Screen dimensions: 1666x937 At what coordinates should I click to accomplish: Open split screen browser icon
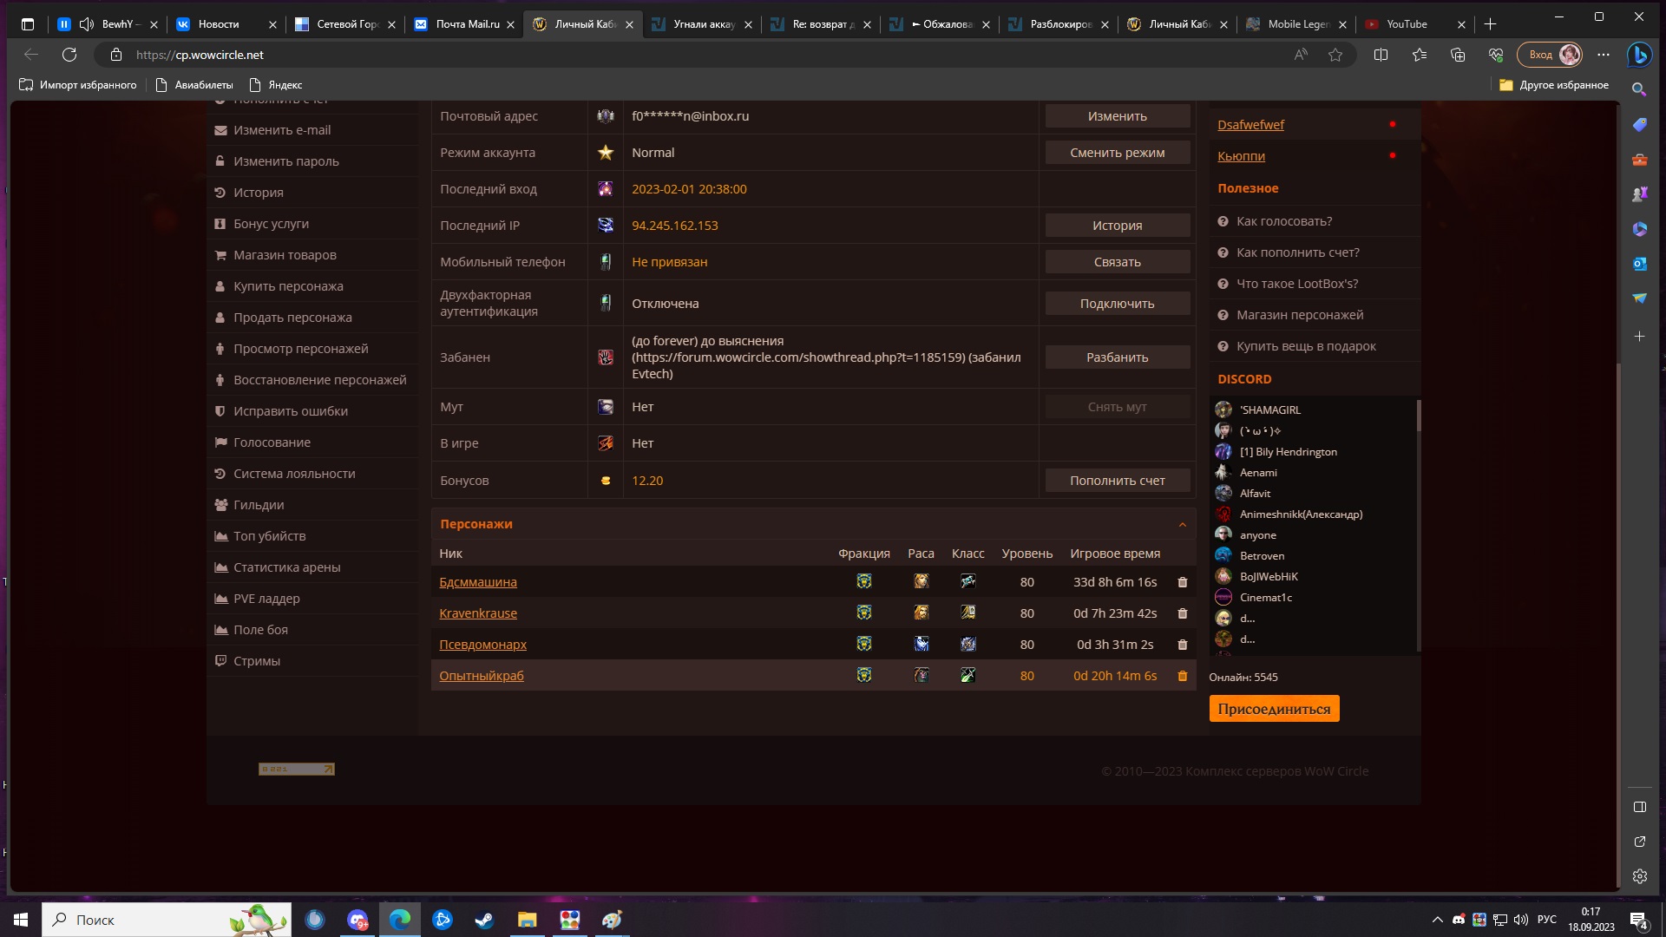pyautogui.click(x=1381, y=55)
